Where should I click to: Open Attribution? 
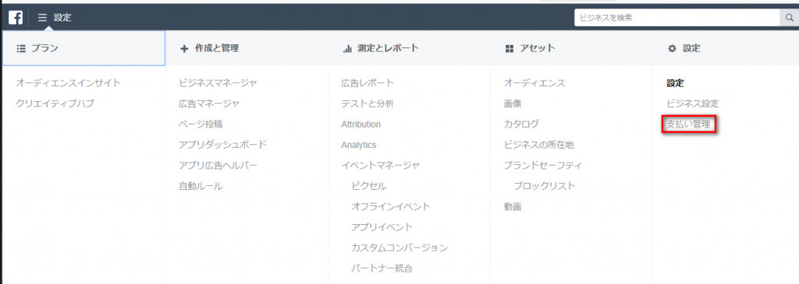(x=360, y=124)
